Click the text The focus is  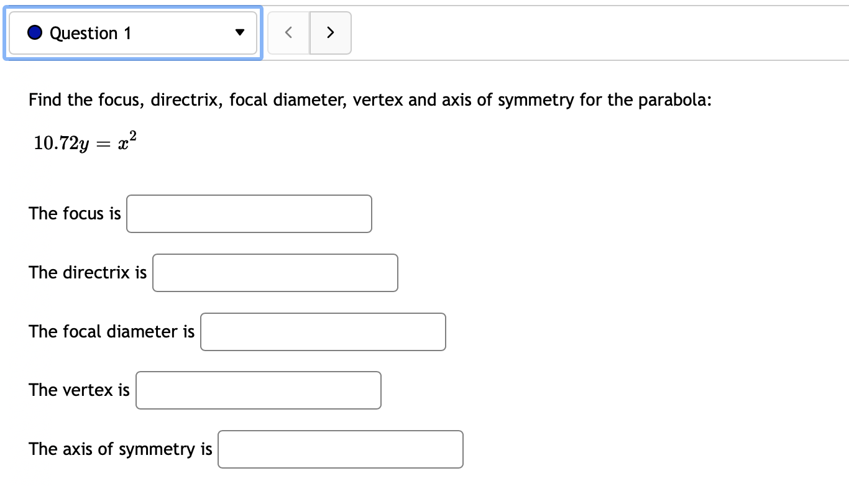tap(75, 213)
